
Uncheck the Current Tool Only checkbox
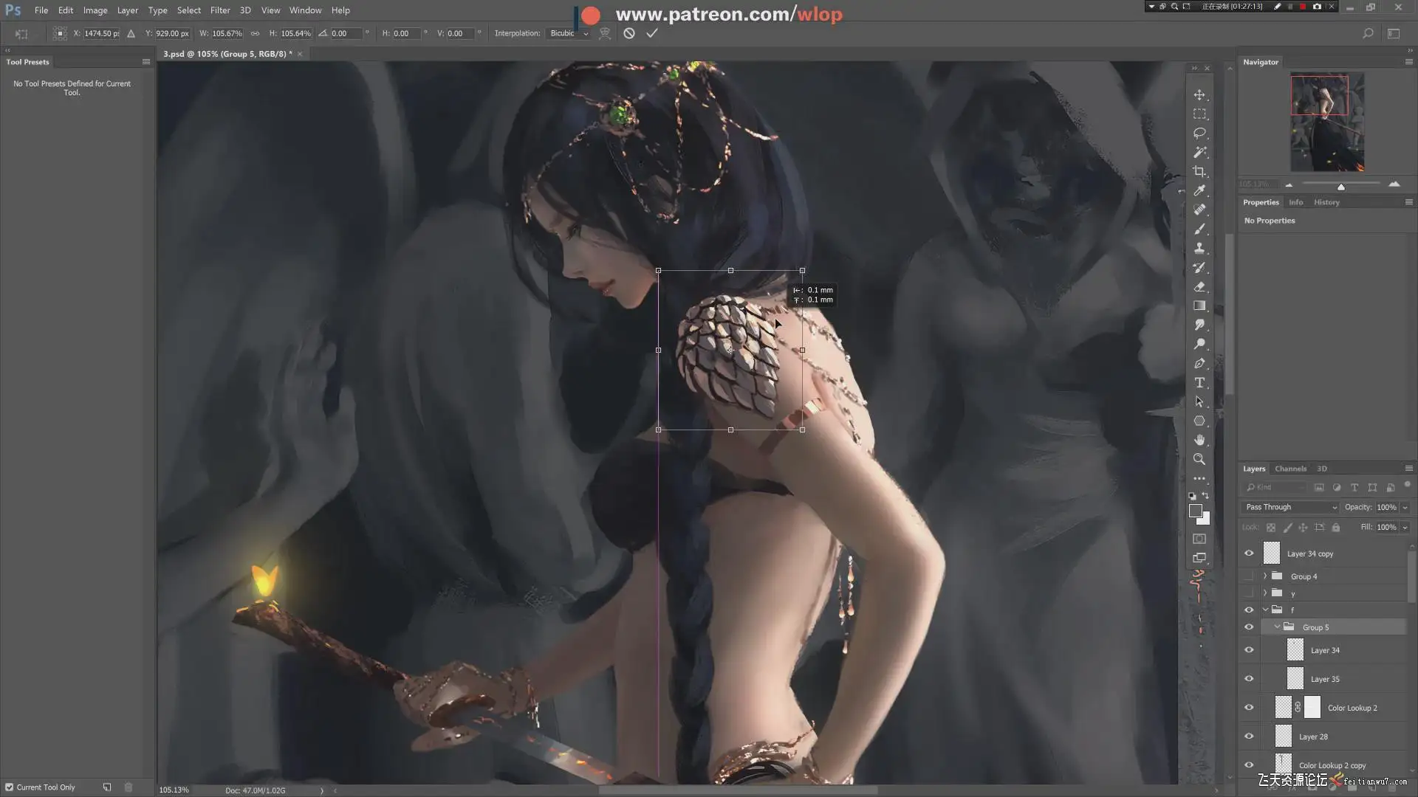pyautogui.click(x=10, y=787)
